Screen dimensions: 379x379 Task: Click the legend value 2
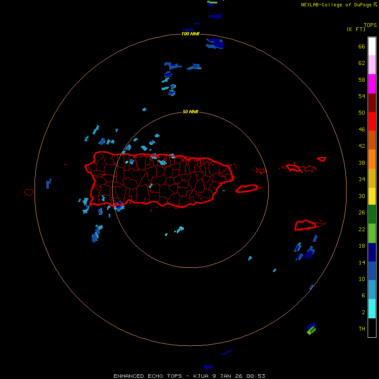coord(363,312)
